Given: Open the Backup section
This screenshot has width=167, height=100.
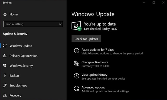Looking at the screenshot, I should [14, 76].
